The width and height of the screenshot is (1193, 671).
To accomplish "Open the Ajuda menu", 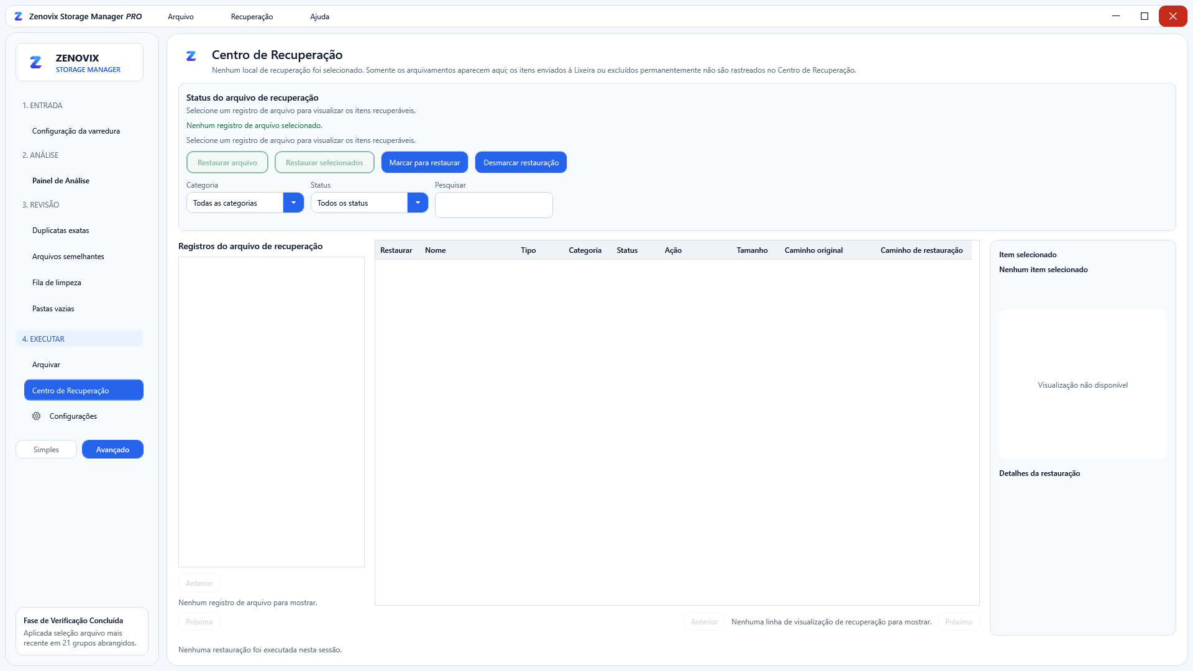I will tap(319, 17).
